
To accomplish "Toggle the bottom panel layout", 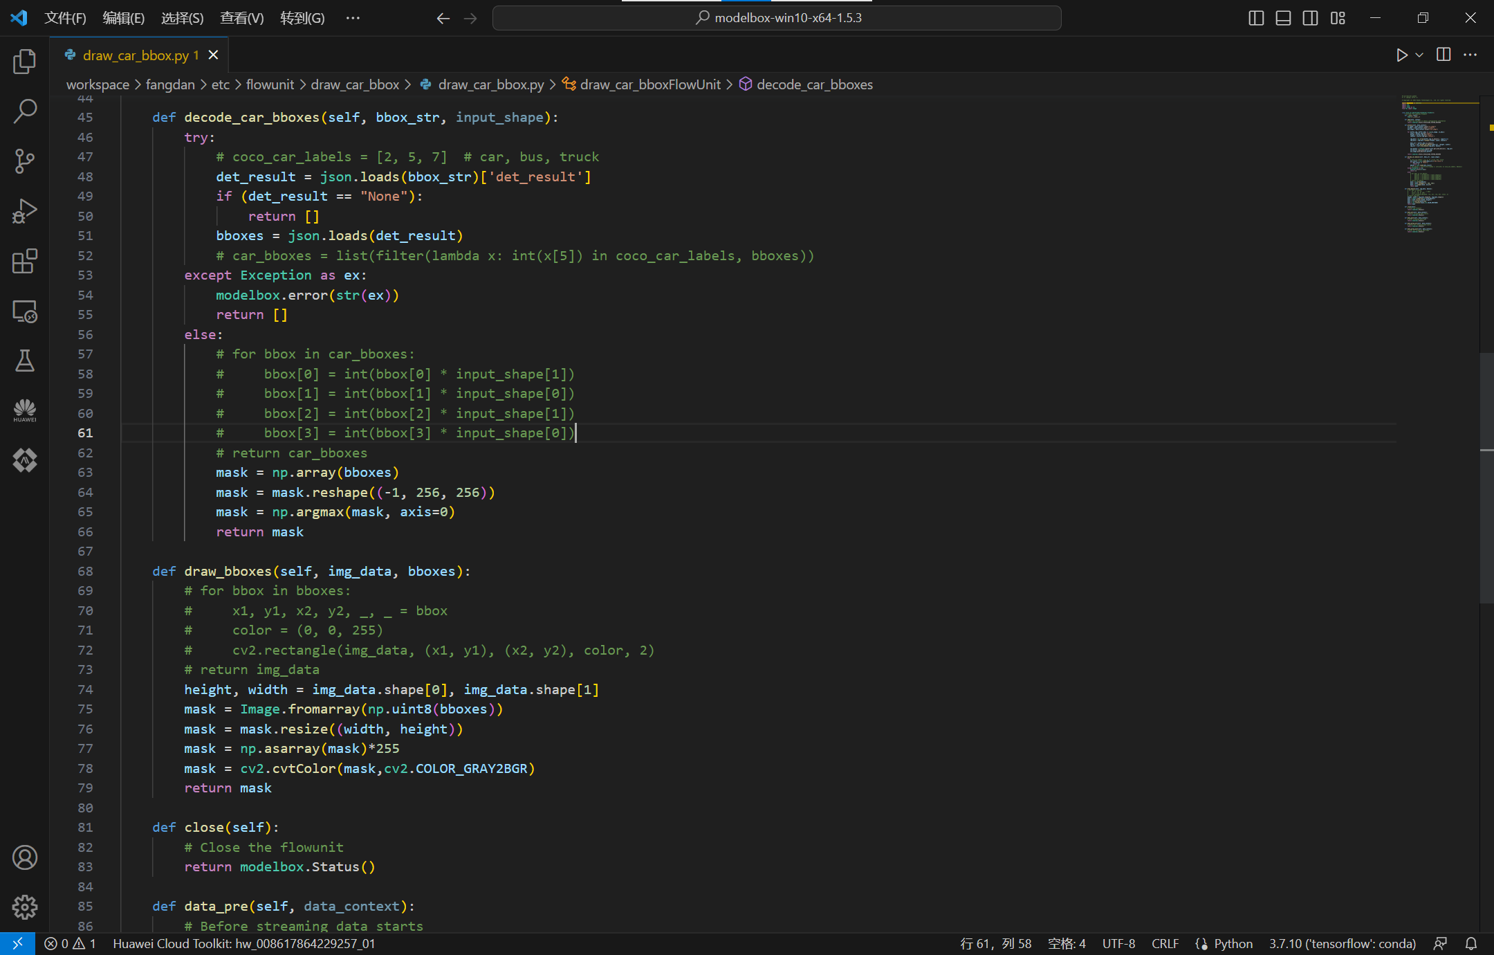I will coord(1283,18).
